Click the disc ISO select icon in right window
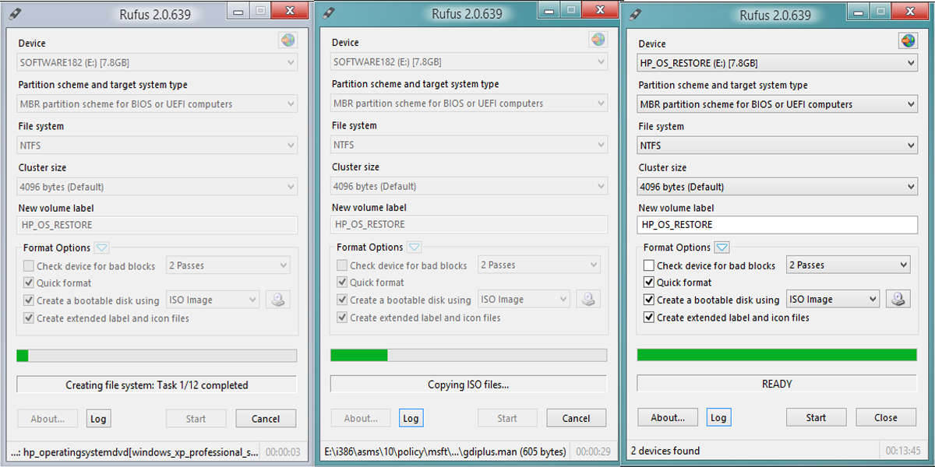Screen dimensions: 935x467 [899, 299]
